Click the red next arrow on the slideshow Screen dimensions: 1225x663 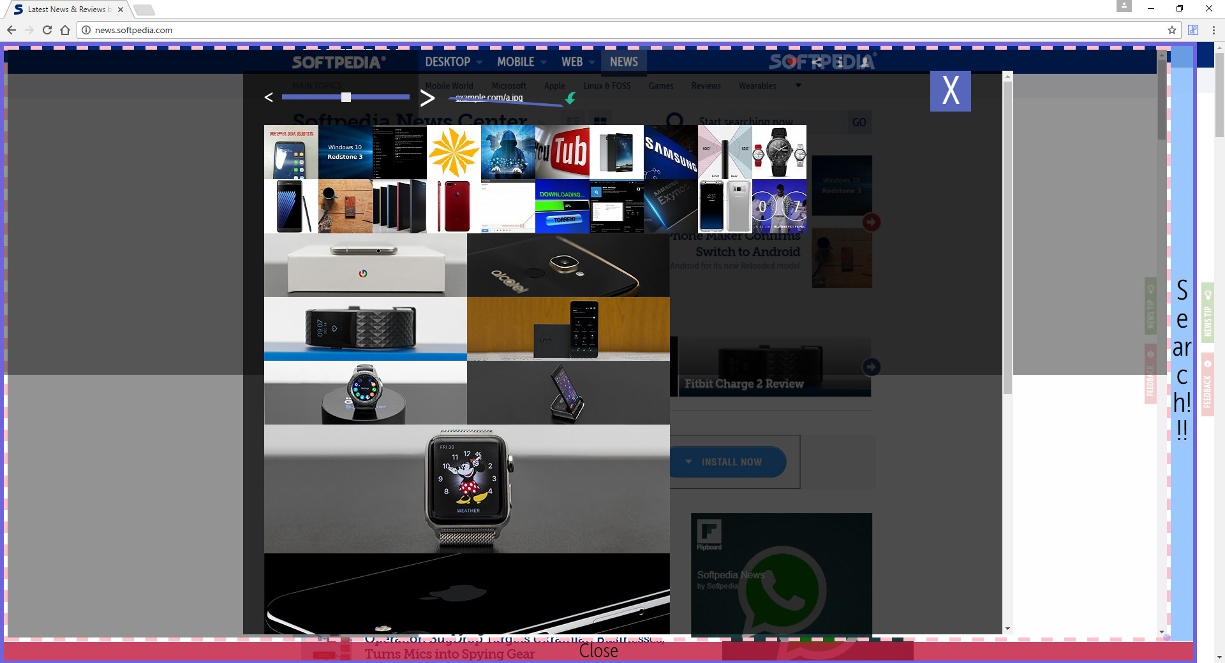point(872,222)
